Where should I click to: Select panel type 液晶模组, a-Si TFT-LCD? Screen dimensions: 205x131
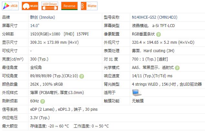click(153, 26)
